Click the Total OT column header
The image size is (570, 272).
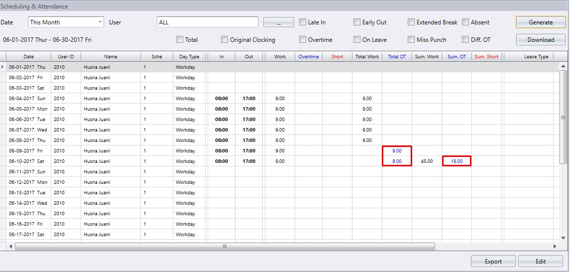point(397,57)
